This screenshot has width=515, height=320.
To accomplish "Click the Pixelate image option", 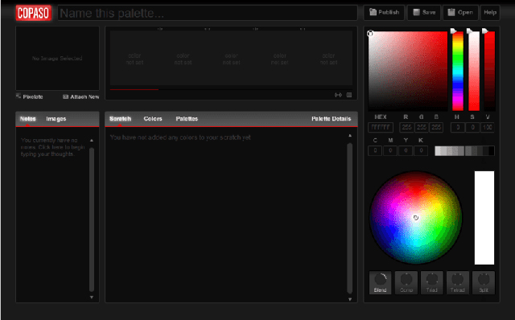I will (30, 96).
